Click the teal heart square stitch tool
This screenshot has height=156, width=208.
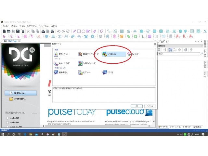pos(198,31)
